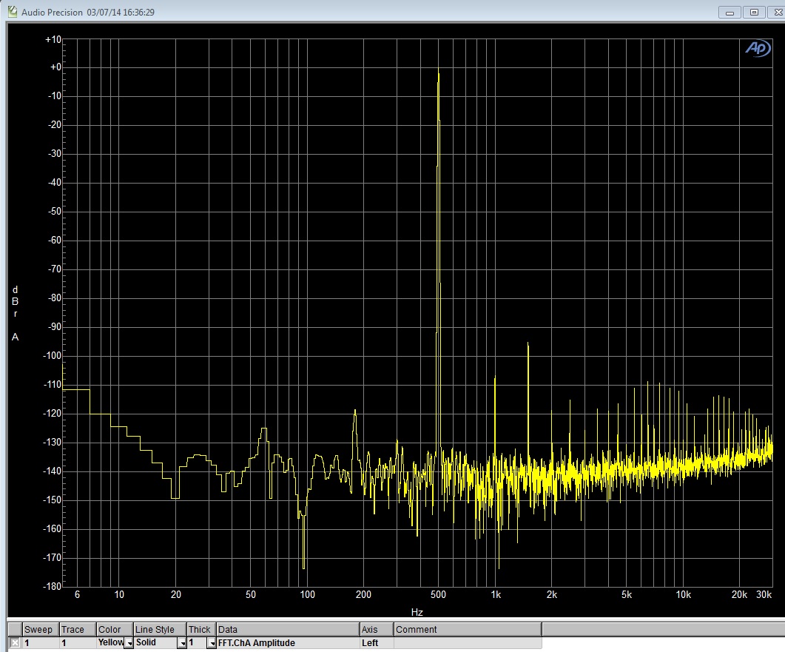The height and width of the screenshot is (652, 785).
Task: Select the Left axis cell
Action: click(377, 643)
